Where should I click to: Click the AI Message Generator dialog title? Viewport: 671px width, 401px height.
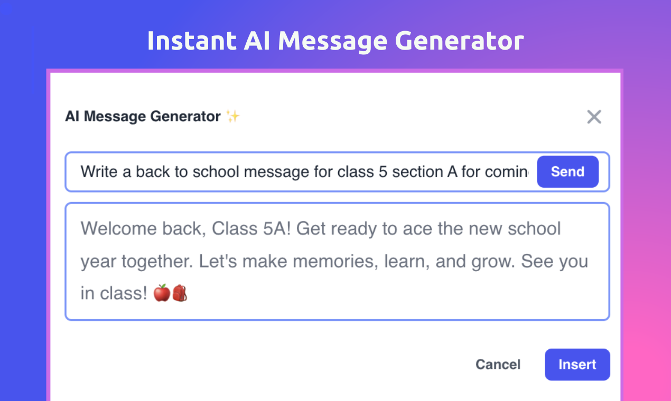(x=143, y=116)
